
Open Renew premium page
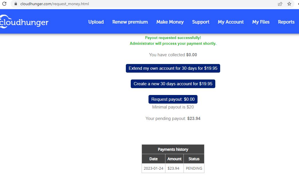point(130,22)
